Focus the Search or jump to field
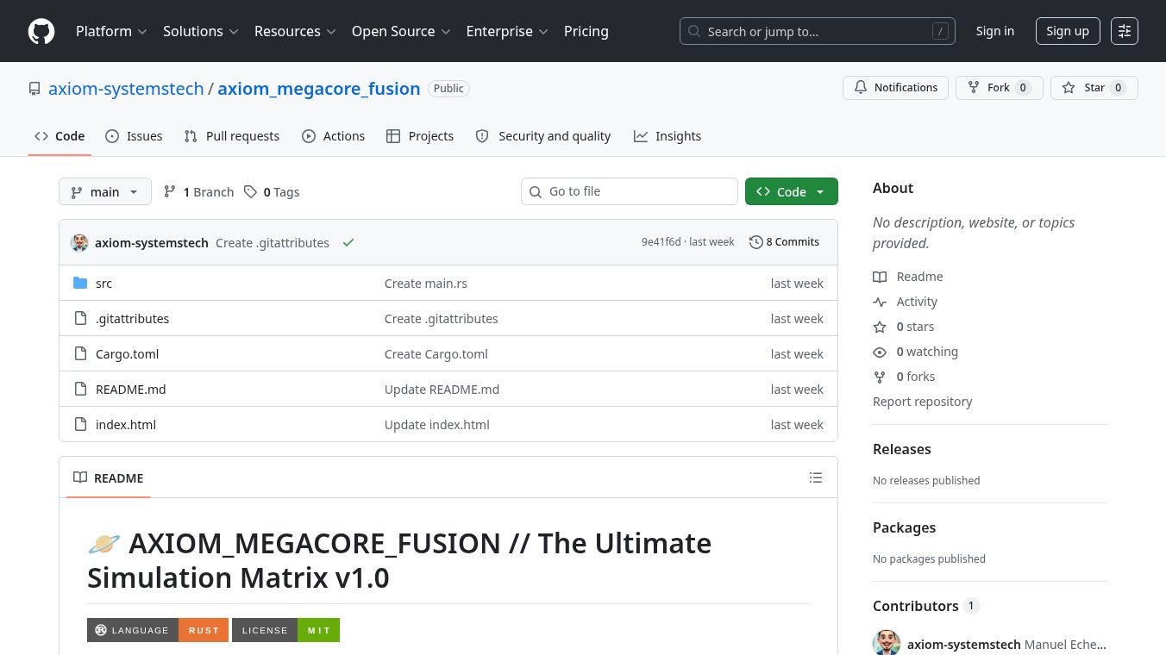This screenshot has width=1166, height=655. 818,31
